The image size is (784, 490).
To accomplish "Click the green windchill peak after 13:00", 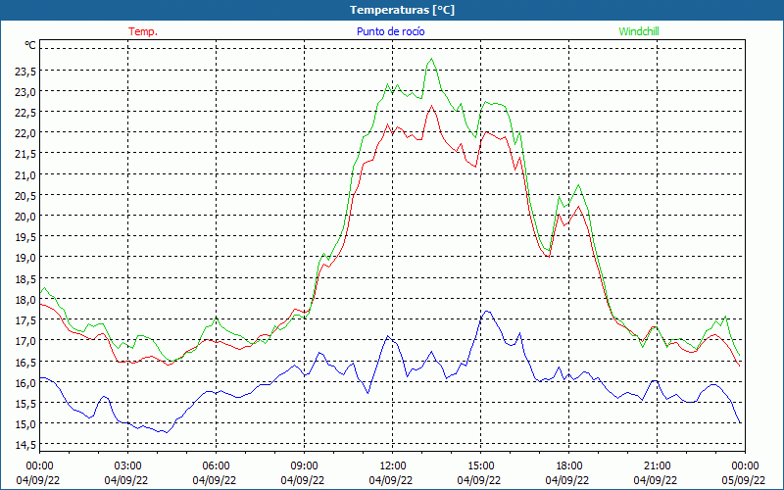I will click(431, 59).
